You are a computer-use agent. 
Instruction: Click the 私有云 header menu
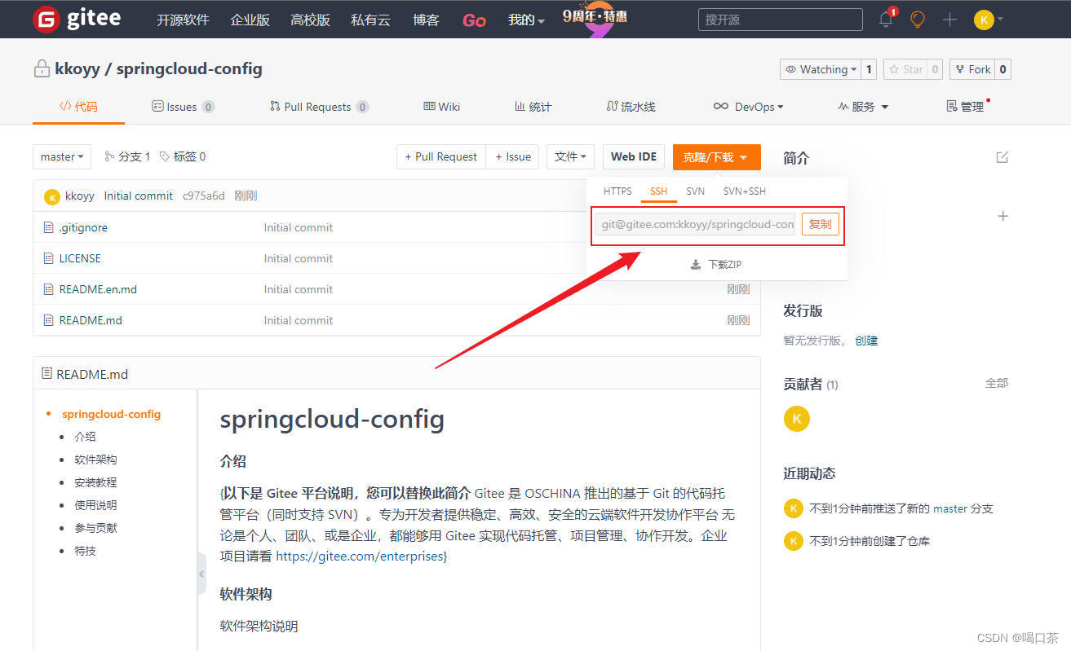click(370, 20)
